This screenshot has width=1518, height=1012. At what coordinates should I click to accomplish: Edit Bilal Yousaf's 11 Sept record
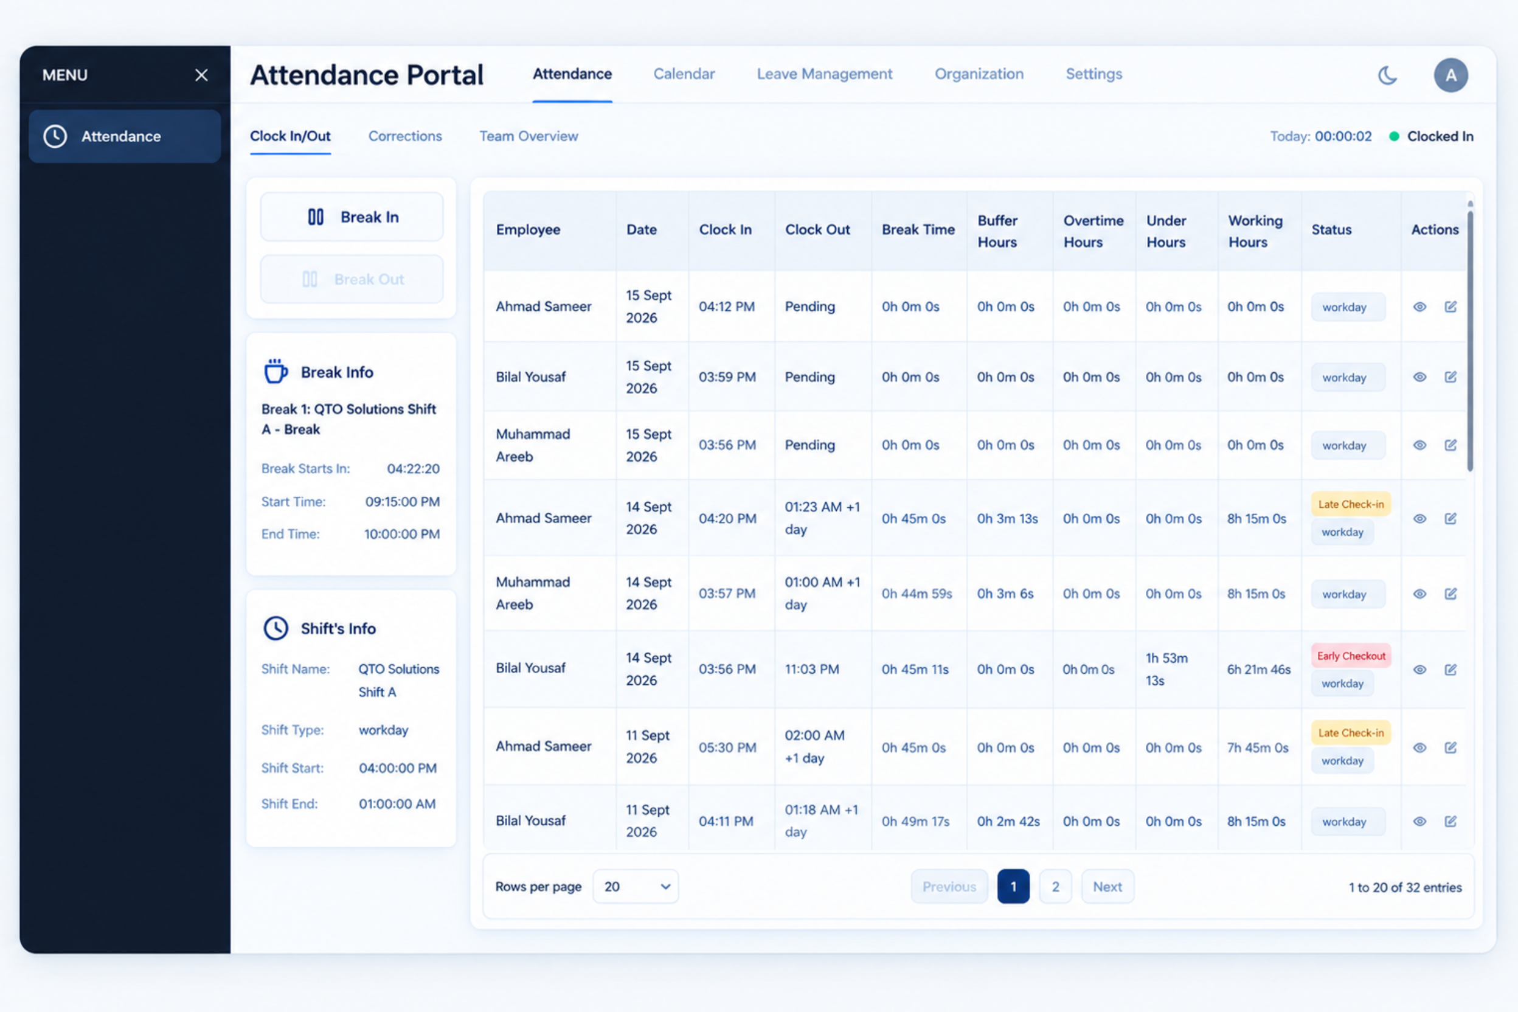(x=1450, y=822)
